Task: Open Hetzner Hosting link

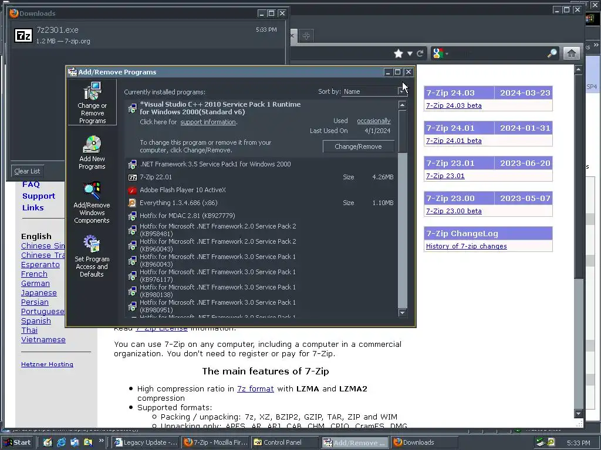Action: tap(47, 364)
